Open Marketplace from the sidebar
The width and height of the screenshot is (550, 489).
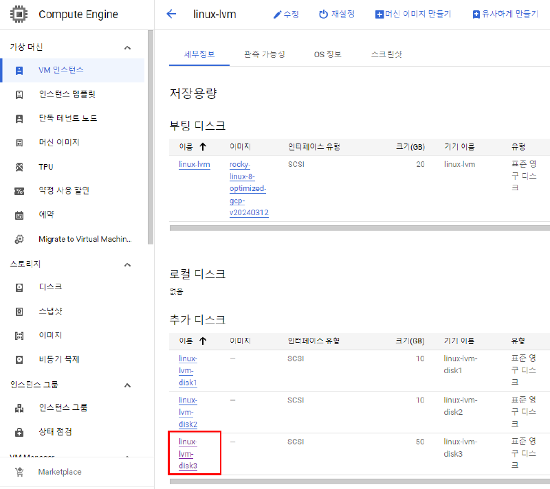coord(60,473)
